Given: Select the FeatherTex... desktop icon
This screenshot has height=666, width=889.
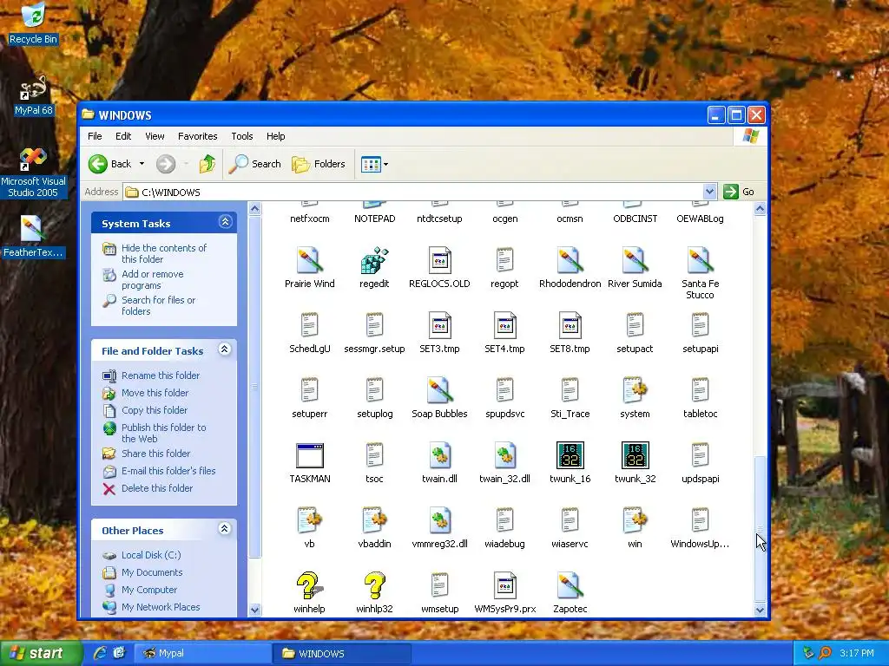Looking at the screenshot, I should coord(33,237).
